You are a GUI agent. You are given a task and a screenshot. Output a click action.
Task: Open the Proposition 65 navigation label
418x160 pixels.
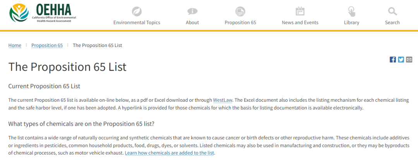click(240, 22)
